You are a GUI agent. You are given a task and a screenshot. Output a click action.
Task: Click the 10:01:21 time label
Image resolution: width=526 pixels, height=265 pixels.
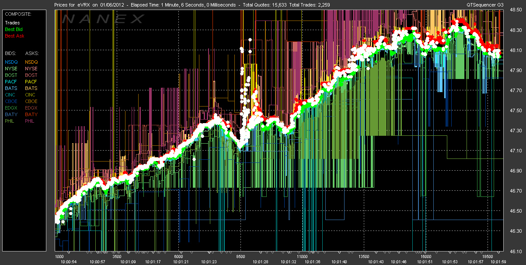[181, 262]
